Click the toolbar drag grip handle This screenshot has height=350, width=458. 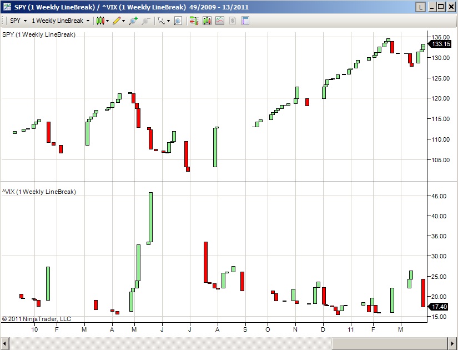pyautogui.click(x=3, y=21)
